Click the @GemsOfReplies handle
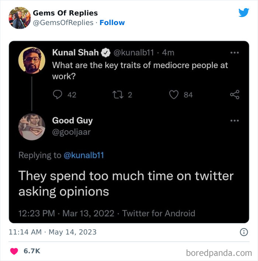The image size is (258, 261). tap(63, 22)
